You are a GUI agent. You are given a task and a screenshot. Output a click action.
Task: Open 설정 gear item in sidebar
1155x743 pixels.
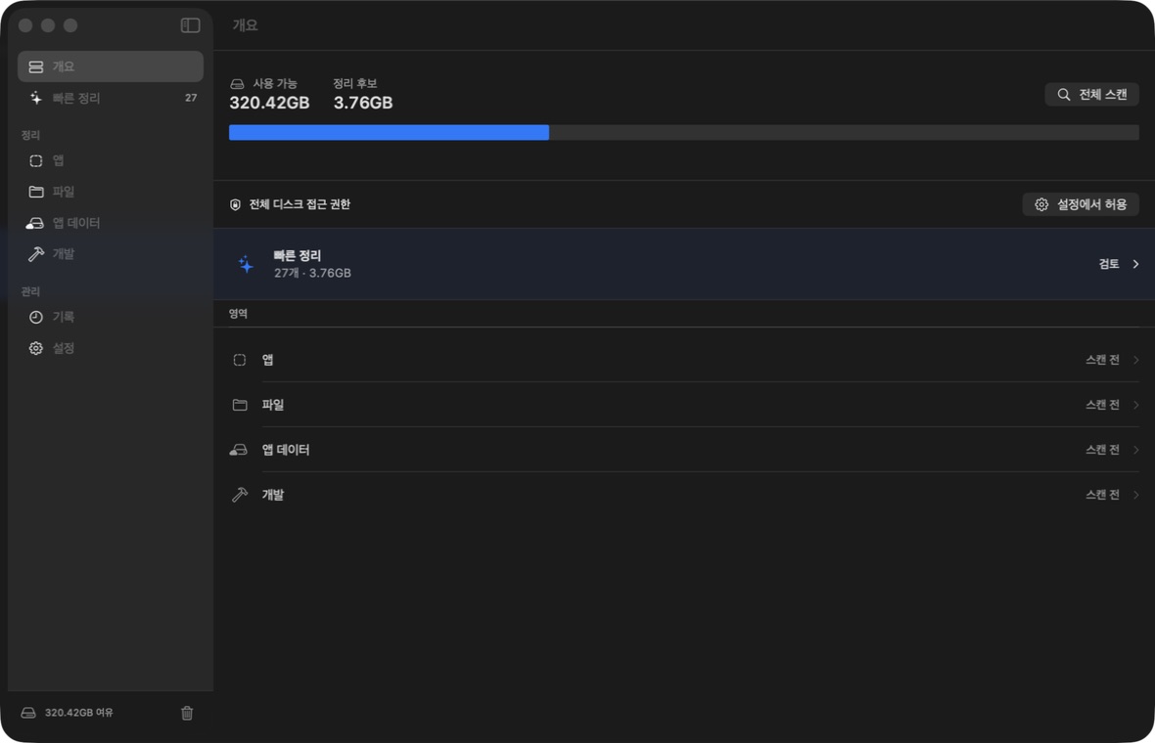coord(111,348)
